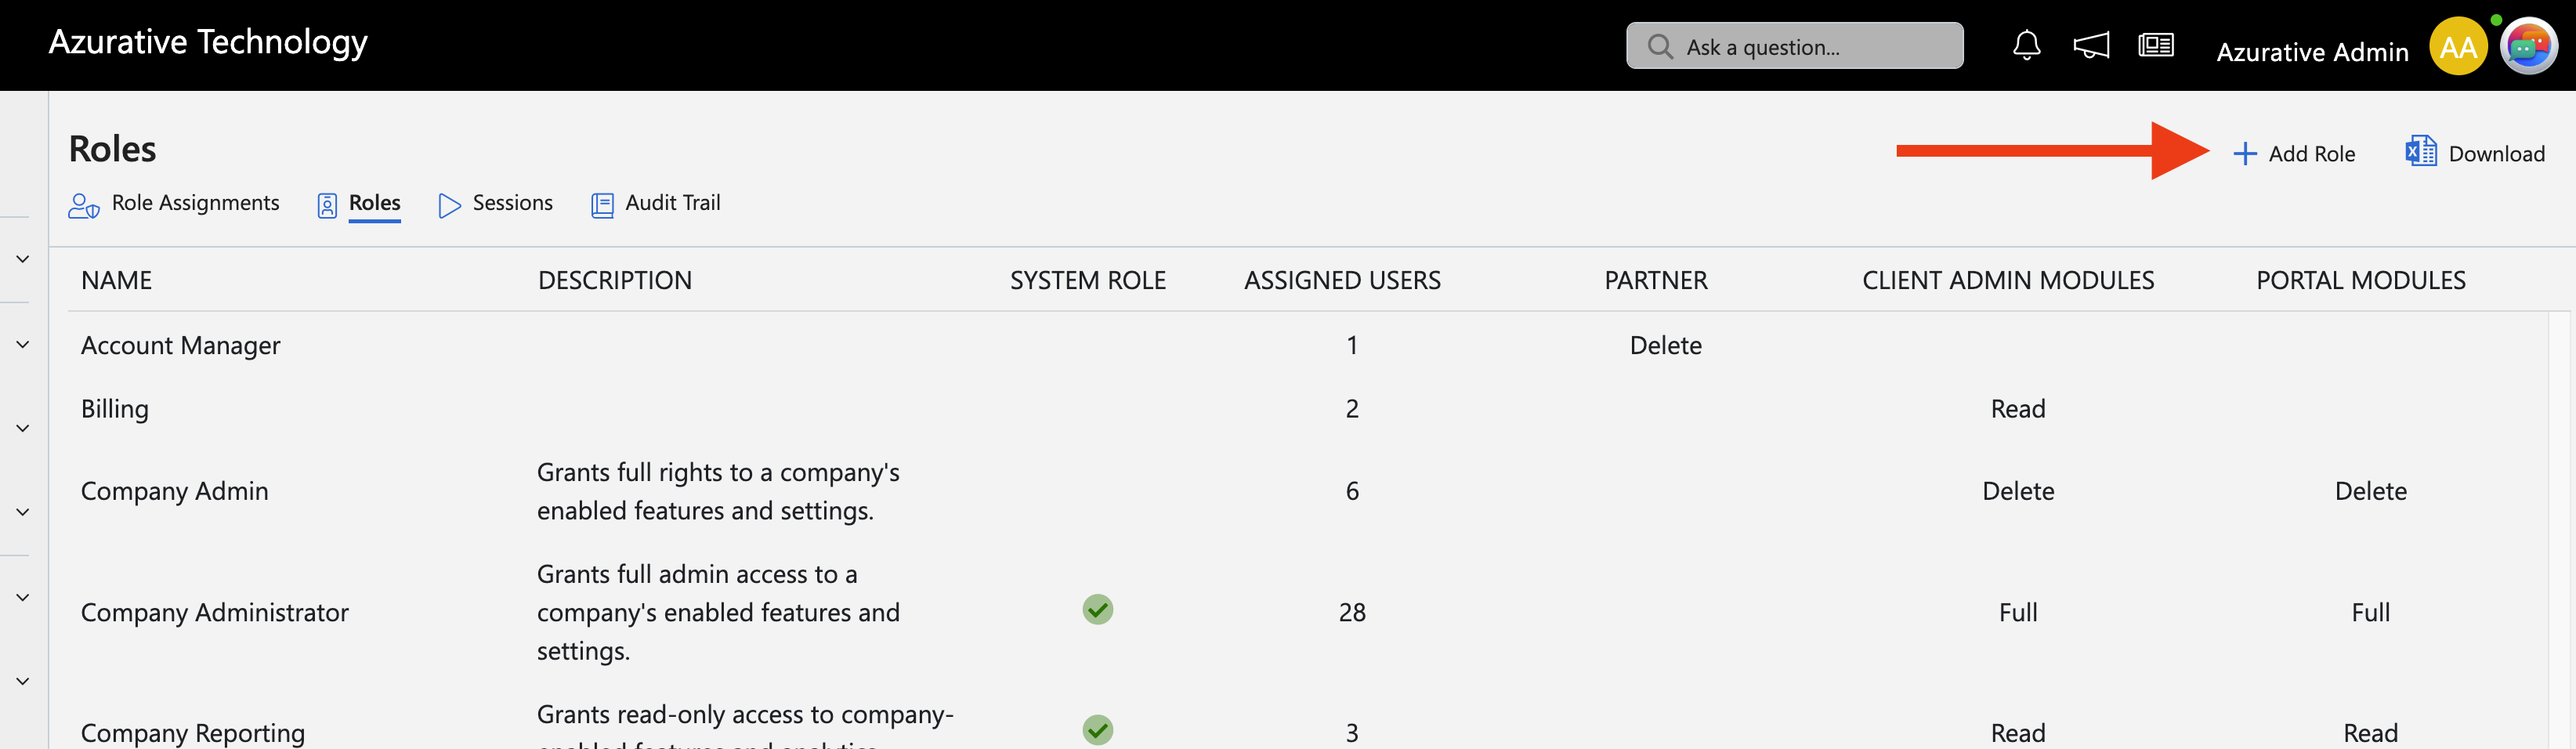Click Company Reporting portal modules Read
2576x749 pixels.
coord(2370,733)
